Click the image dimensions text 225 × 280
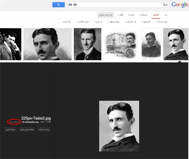 click(x=45, y=122)
